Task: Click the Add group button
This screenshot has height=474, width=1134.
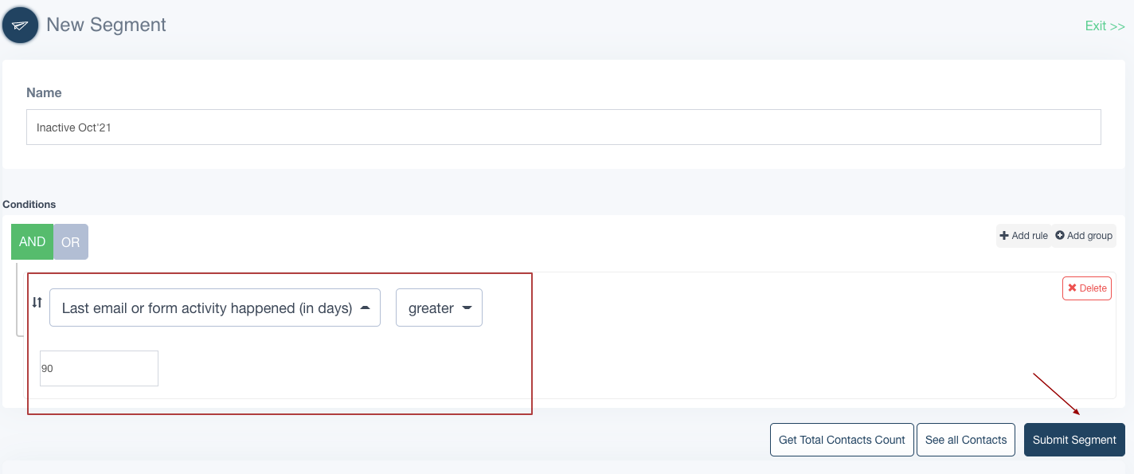Action: (x=1084, y=236)
